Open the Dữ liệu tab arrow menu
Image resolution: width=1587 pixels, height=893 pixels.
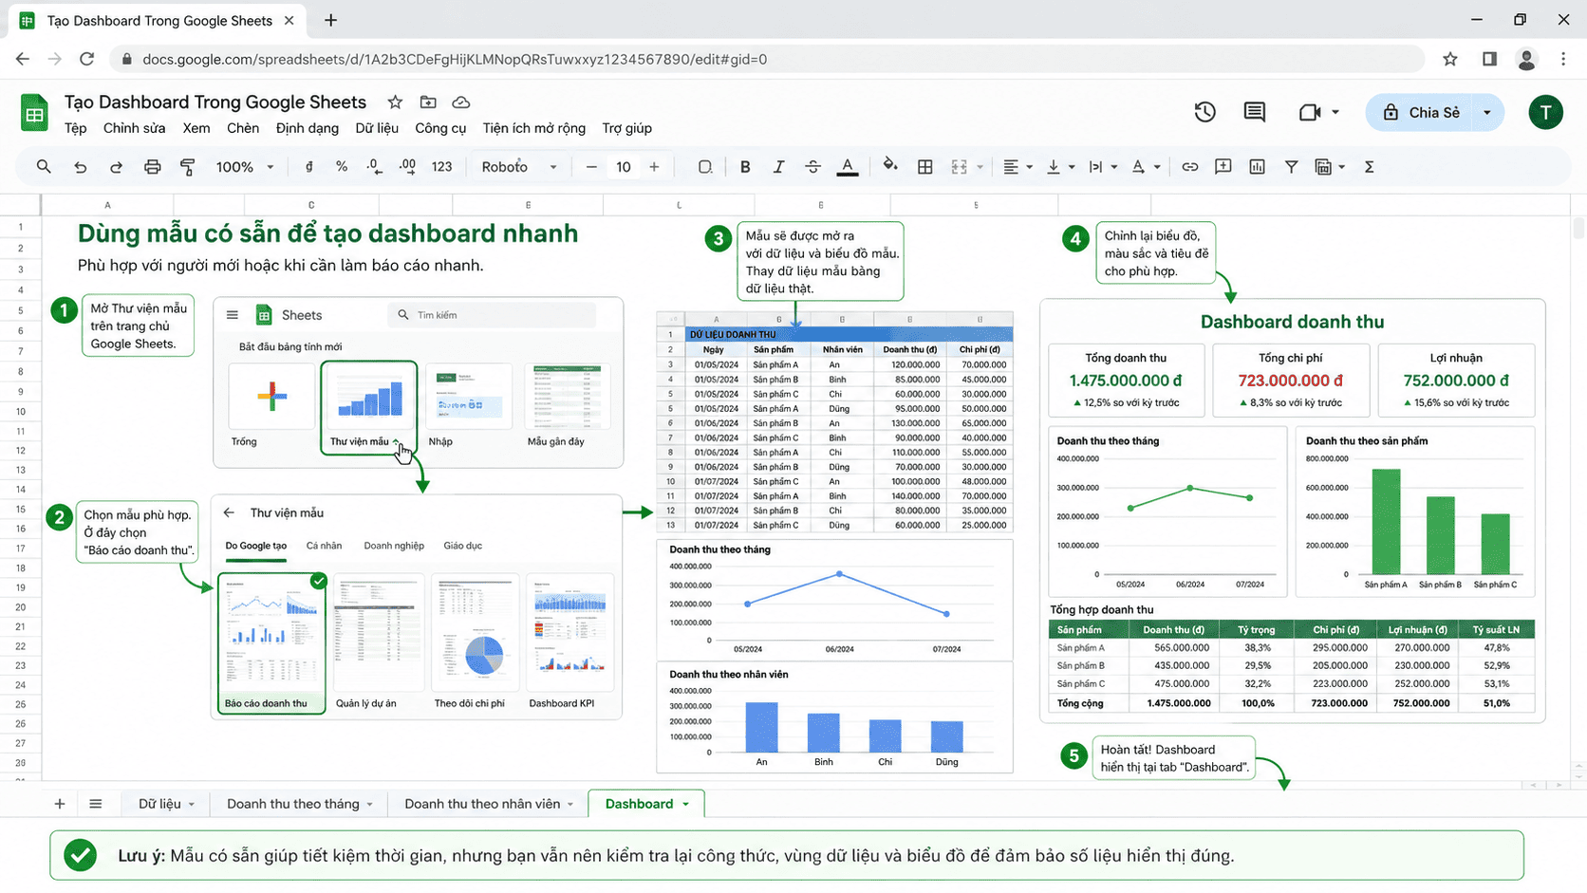pyautogui.click(x=191, y=805)
